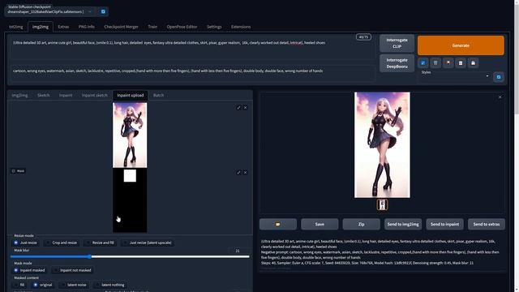Open the Train tab

[152, 27]
